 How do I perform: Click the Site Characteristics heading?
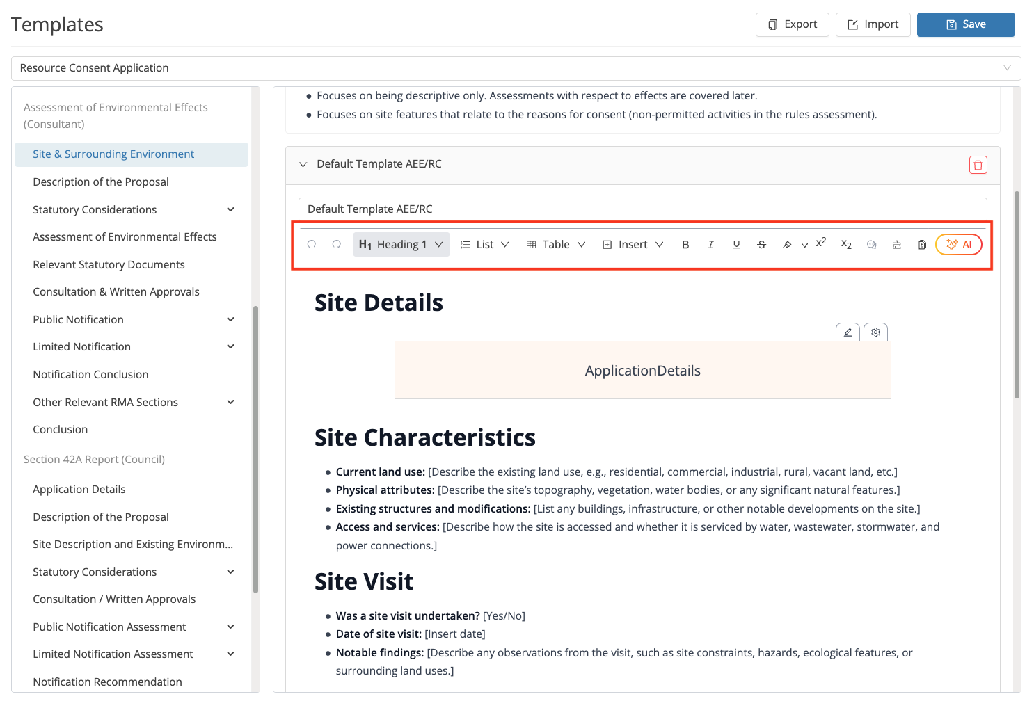click(x=425, y=437)
